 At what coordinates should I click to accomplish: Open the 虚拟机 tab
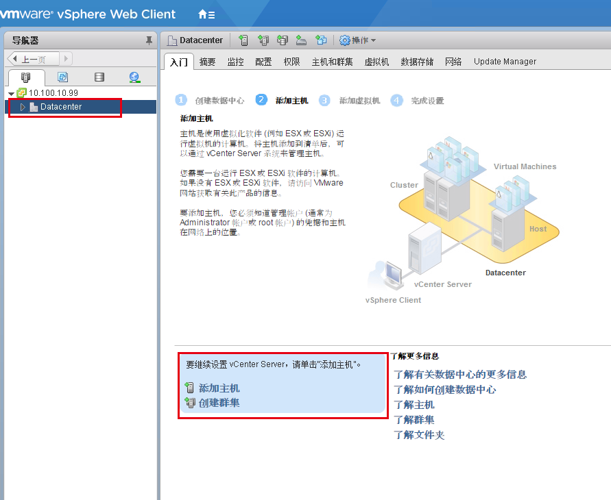[x=376, y=62]
